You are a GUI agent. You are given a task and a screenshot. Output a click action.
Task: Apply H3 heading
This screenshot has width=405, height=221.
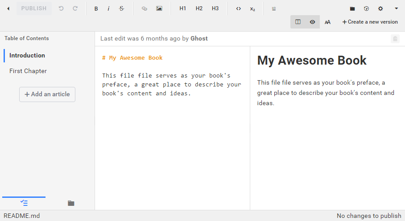(x=215, y=8)
